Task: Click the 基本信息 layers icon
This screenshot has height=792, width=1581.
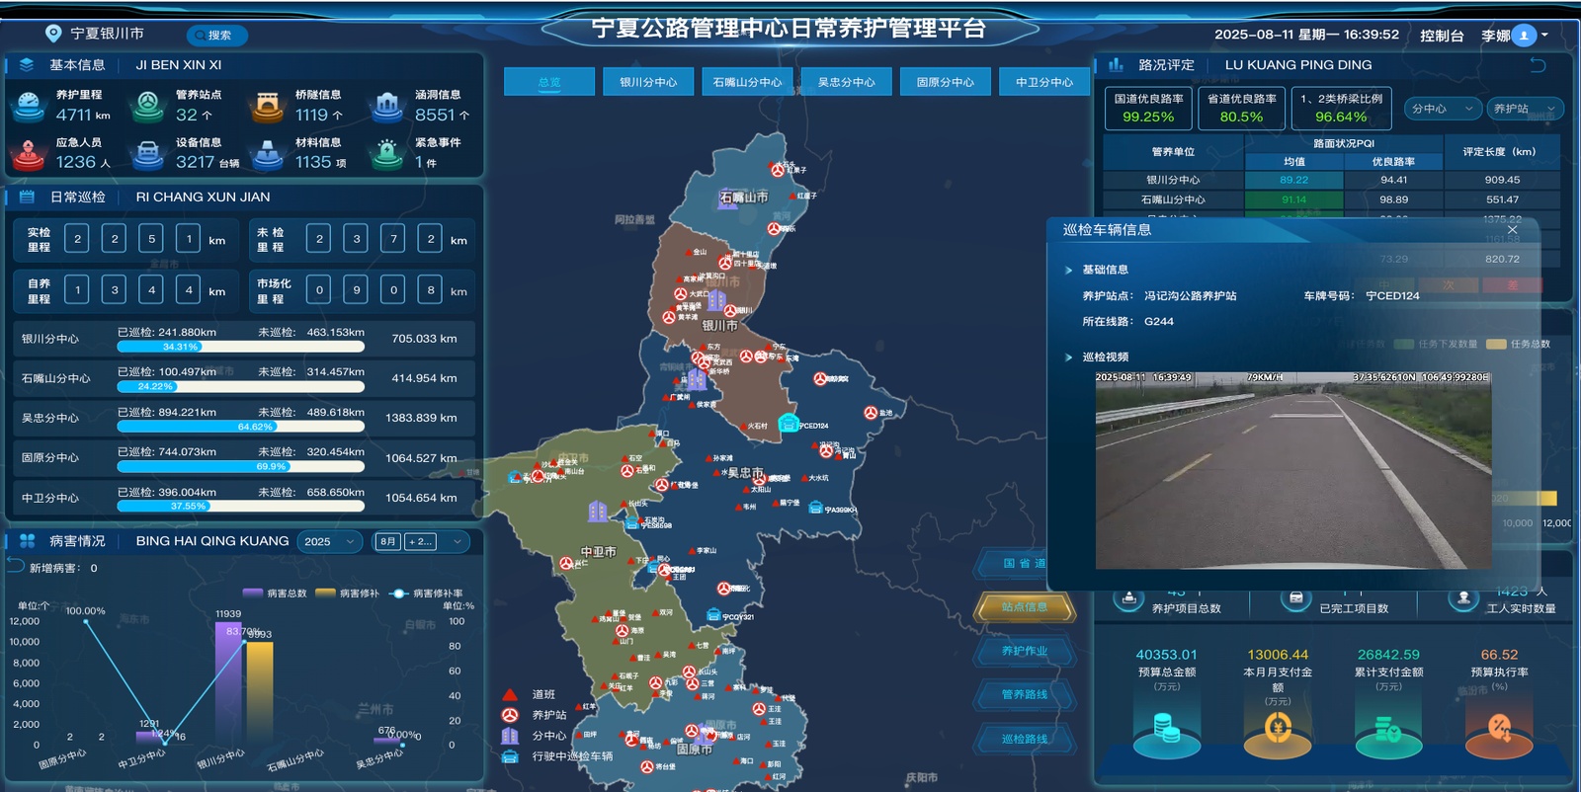Action: (27, 65)
